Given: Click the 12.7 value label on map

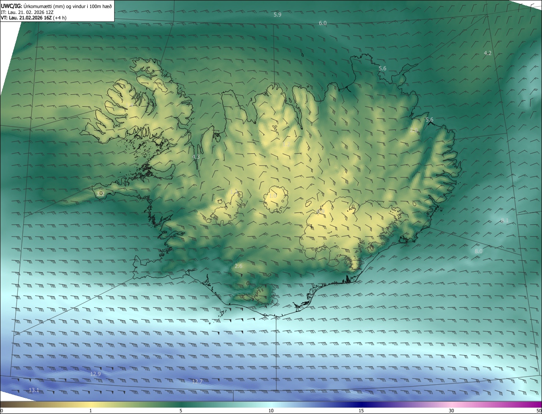Looking at the screenshot, I should tap(197, 381).
